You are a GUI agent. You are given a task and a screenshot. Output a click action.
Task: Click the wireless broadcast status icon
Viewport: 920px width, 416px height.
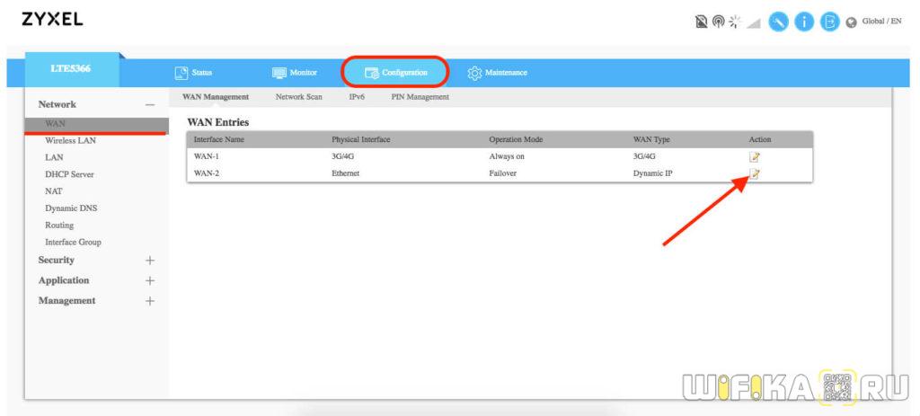click(x=718, y=22)
